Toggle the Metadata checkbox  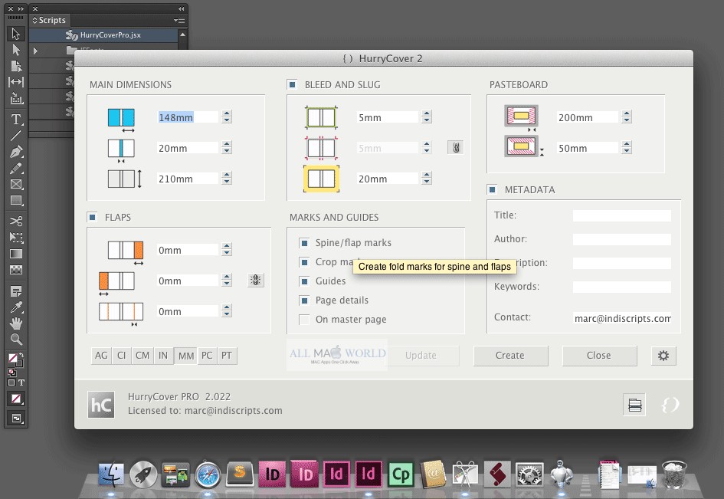(x=492, y=189)
